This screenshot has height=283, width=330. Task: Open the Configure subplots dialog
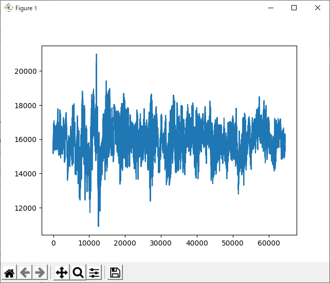[x=94, y=272]
